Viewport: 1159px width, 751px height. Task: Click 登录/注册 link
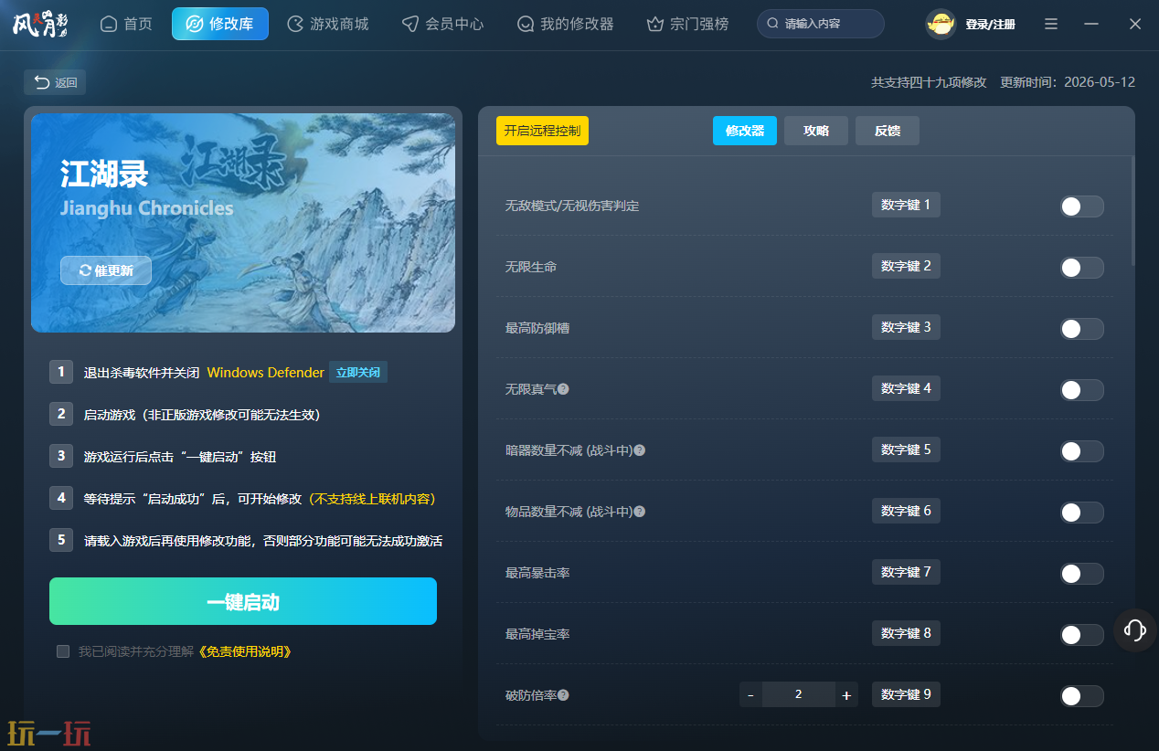click(990, 25)
